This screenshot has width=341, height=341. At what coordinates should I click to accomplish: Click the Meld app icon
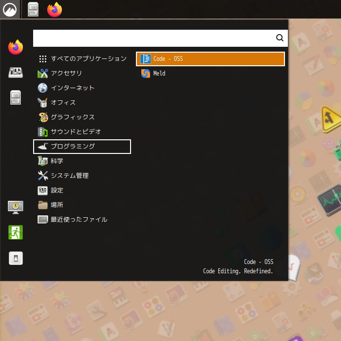pyautogui.click(x=146, y=73)
